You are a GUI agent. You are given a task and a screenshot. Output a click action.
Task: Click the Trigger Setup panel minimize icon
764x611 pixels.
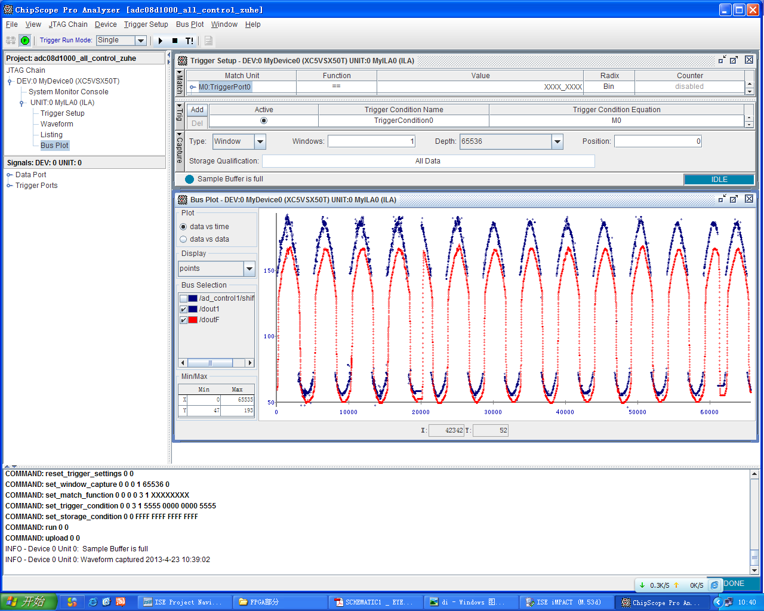(722, 60)
